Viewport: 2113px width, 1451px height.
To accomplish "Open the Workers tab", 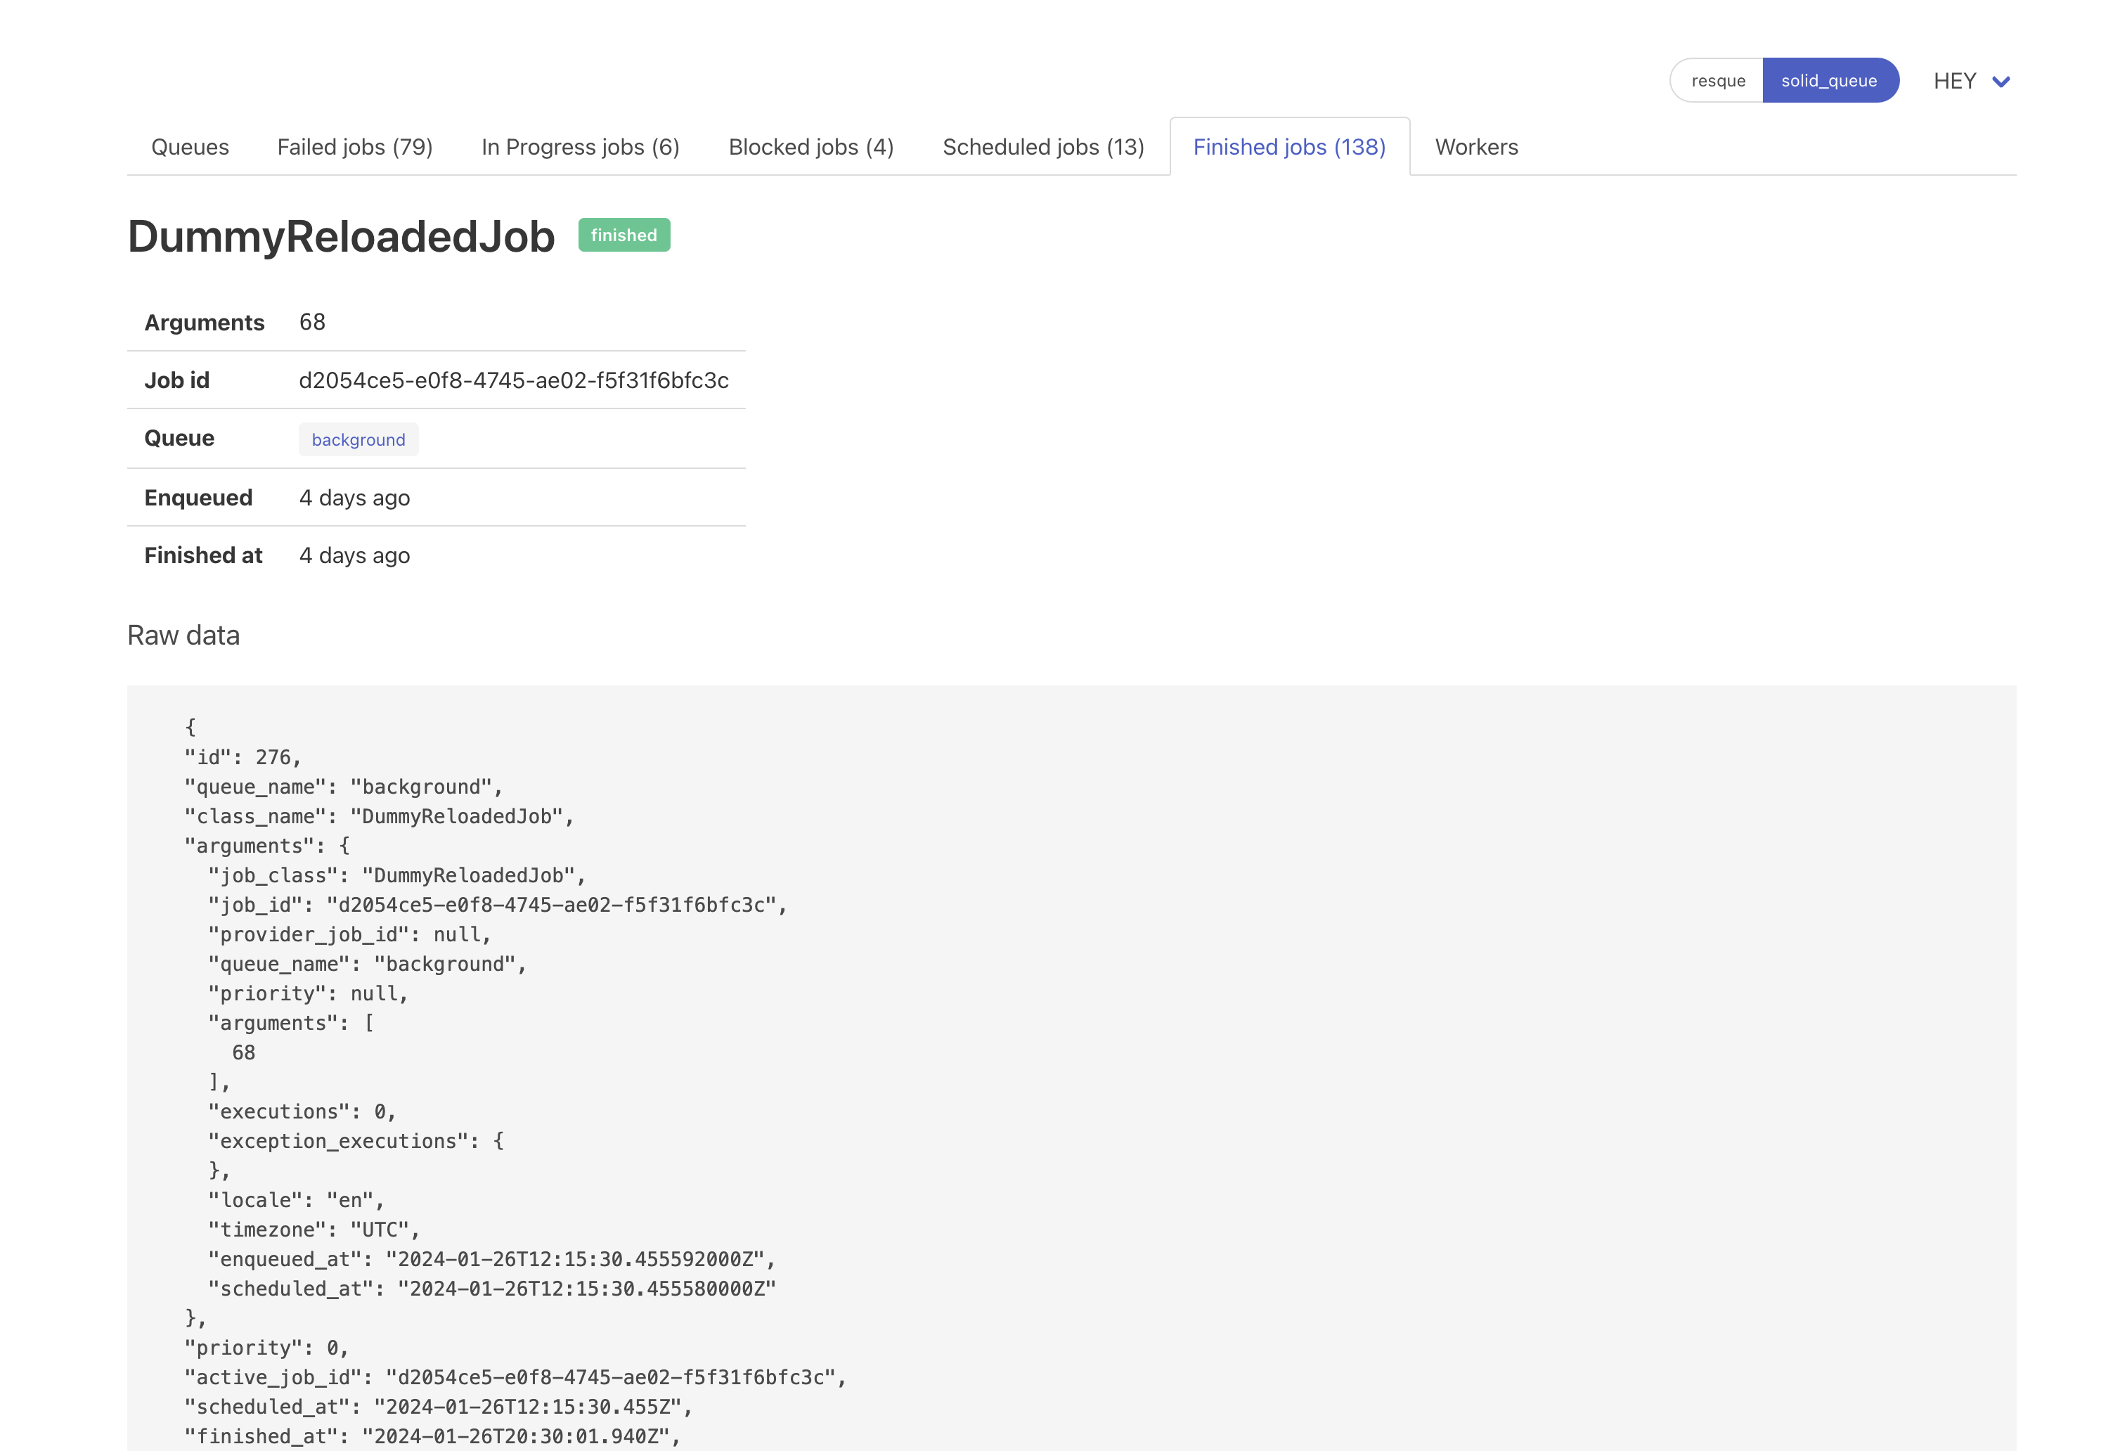I will [x=1475, y=148].
